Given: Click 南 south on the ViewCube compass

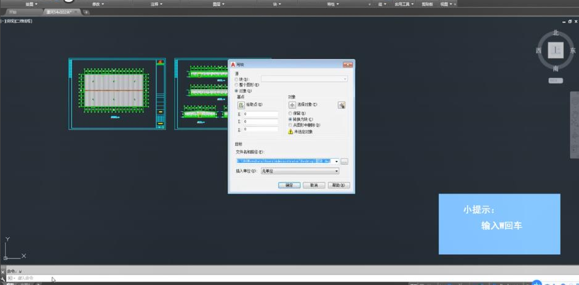Looking at the screenshot, I should point(556,68).
